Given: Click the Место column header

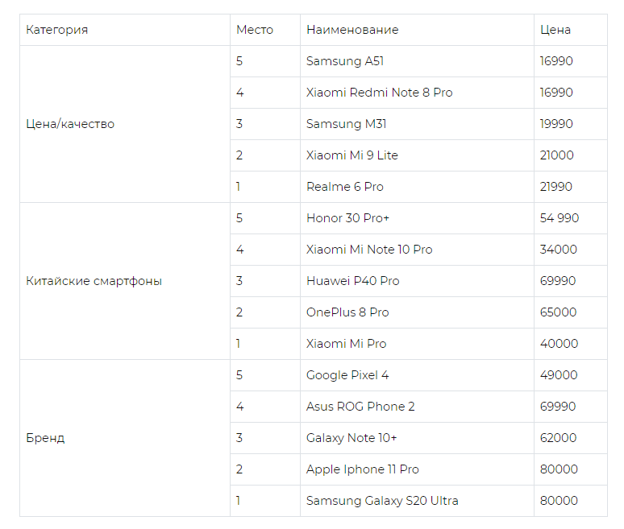Looking at the screenshot, I should (x=265, y=30).
